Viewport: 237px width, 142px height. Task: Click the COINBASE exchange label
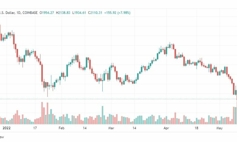[30, 13]
